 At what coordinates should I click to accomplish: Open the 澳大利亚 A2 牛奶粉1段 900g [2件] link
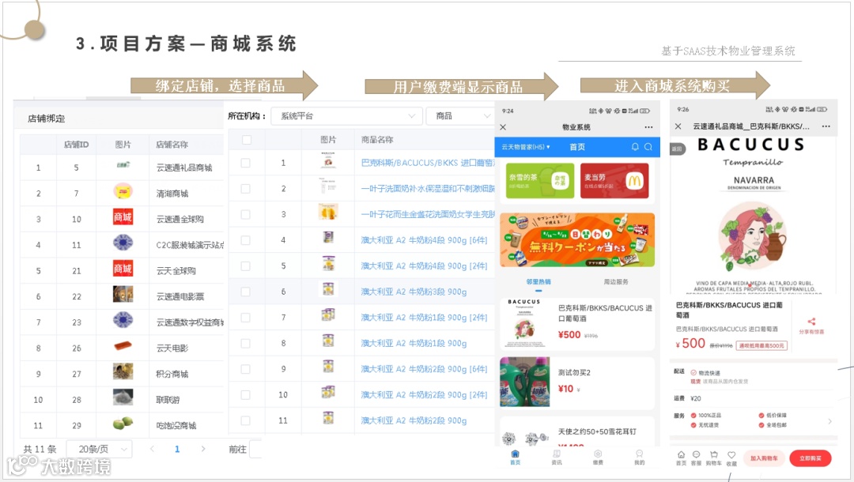click(424, 318)
